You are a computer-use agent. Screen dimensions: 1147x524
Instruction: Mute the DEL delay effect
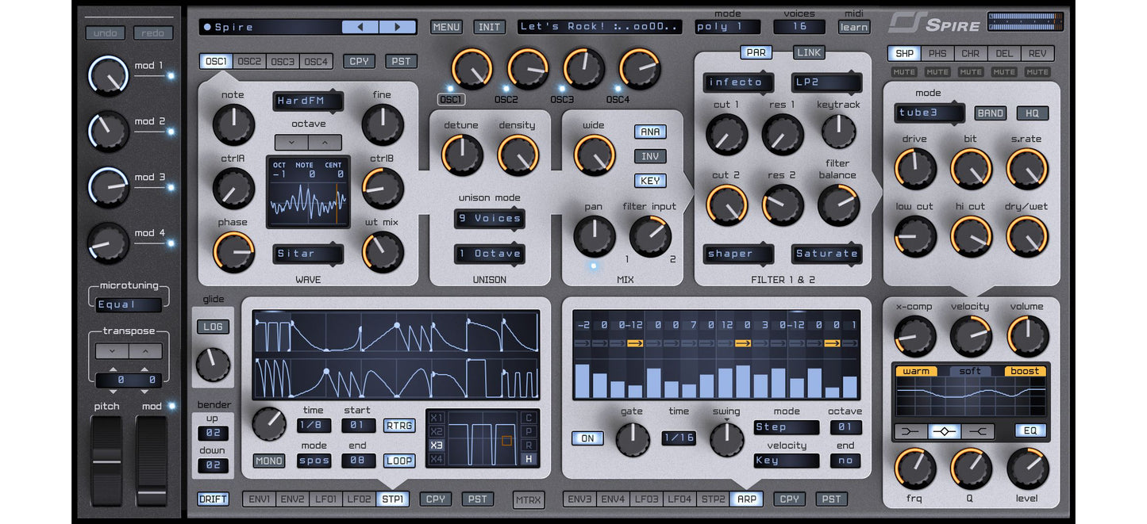(x=1003, y=71)
